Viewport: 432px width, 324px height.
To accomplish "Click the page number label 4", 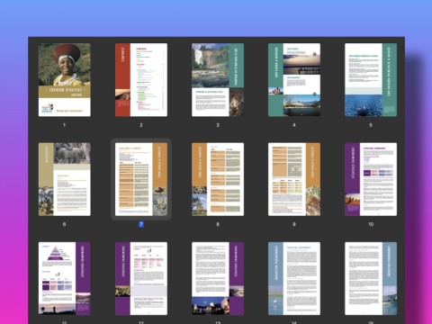I will pos(294,125).
